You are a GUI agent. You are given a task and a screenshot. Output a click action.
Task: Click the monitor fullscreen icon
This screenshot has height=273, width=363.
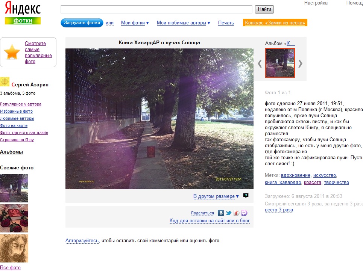click(x=246, y=196)
